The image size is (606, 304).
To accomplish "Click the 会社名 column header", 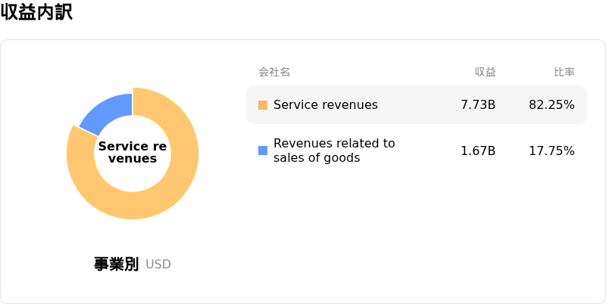I will 274,72.
